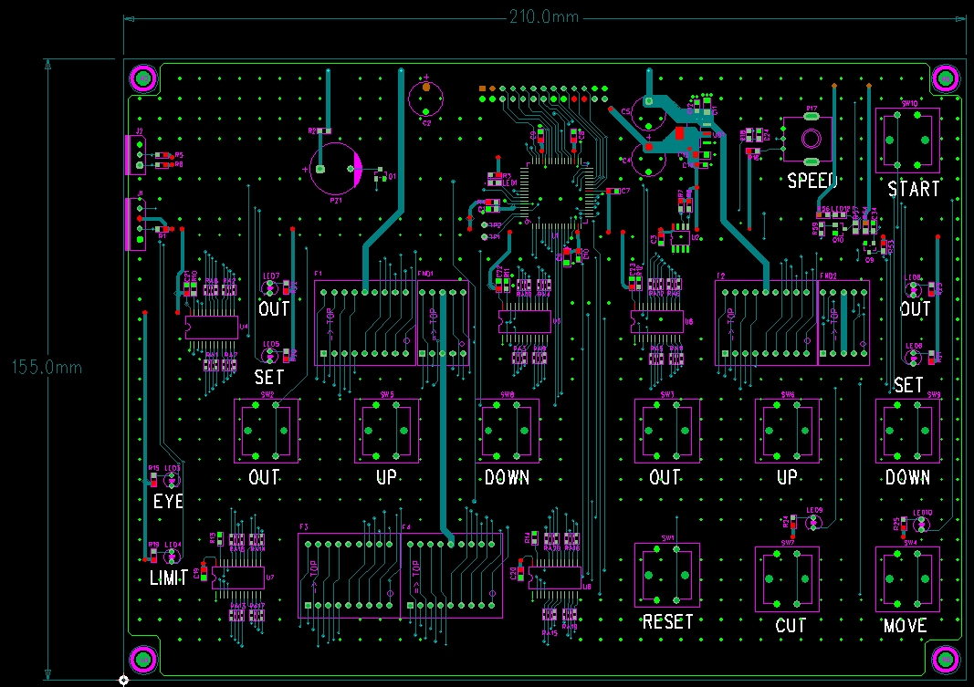Select the LIMIT indicator LED
The image size is (974, 687).
pyautogui.click(x=173, y=556)
